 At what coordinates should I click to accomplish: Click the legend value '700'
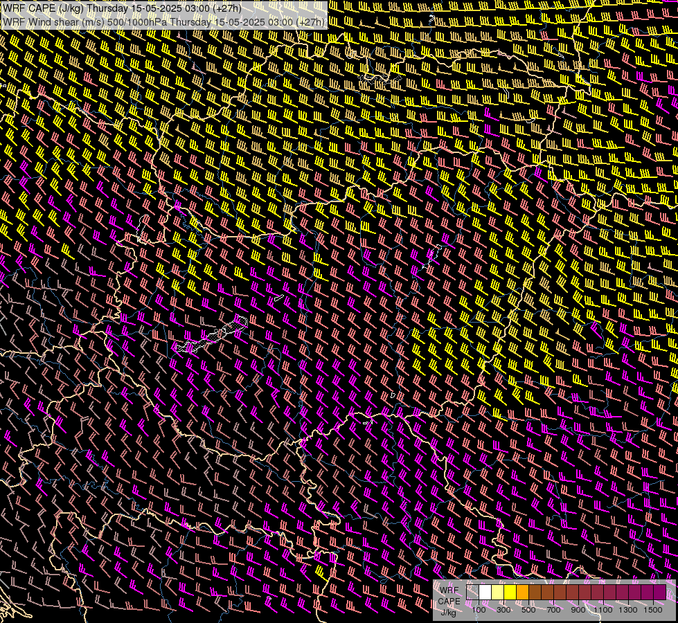coord(553,610)
